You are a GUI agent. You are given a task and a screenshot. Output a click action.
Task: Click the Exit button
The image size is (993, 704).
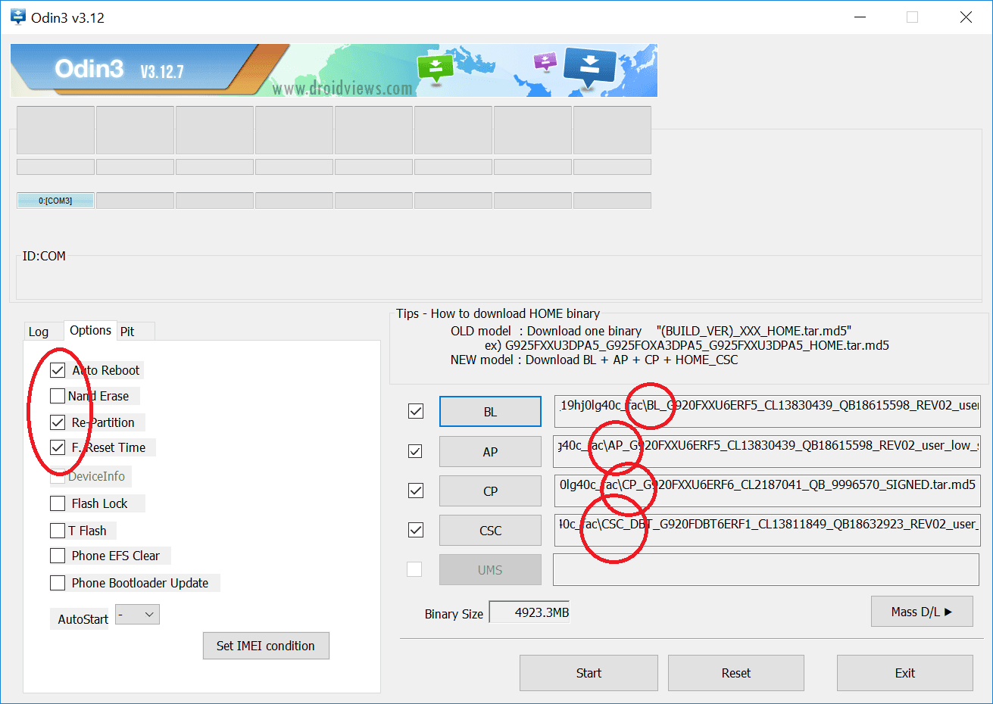click(x=905, y=673)
